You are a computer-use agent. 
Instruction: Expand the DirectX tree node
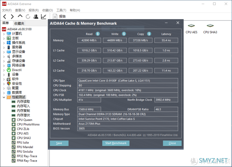4,70
